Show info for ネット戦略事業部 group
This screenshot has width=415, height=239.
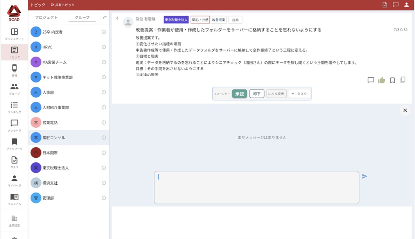104,77
